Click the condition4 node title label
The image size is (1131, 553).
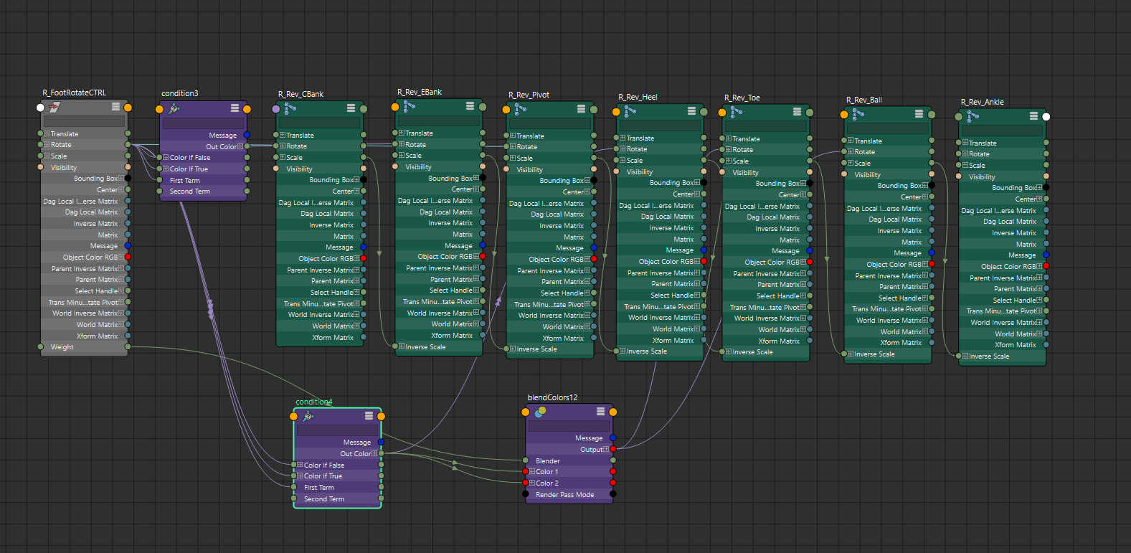(x=314, y=402)
